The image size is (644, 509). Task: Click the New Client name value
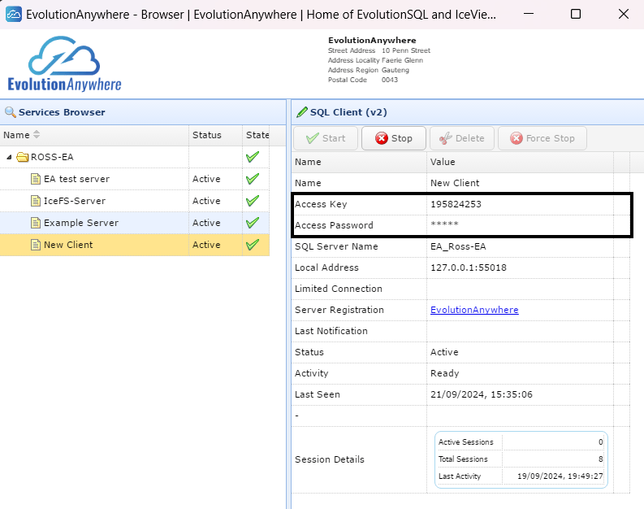(455, 183)
